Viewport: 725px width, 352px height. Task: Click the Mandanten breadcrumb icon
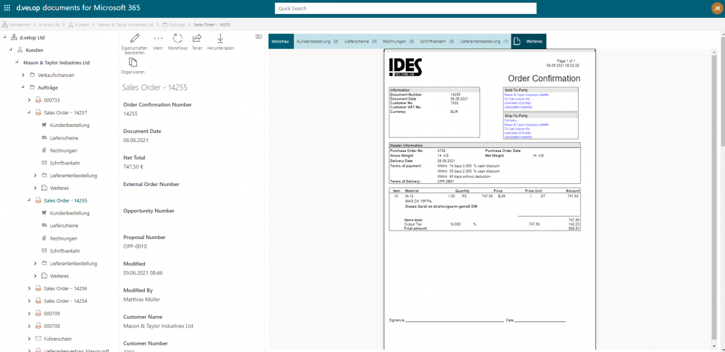pyautogui.click(x=5, y=25)
